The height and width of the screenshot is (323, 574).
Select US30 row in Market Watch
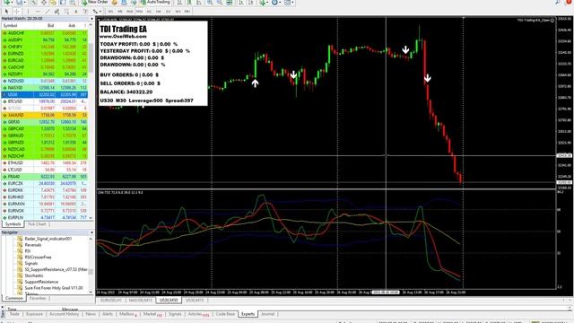pos(45,94)
